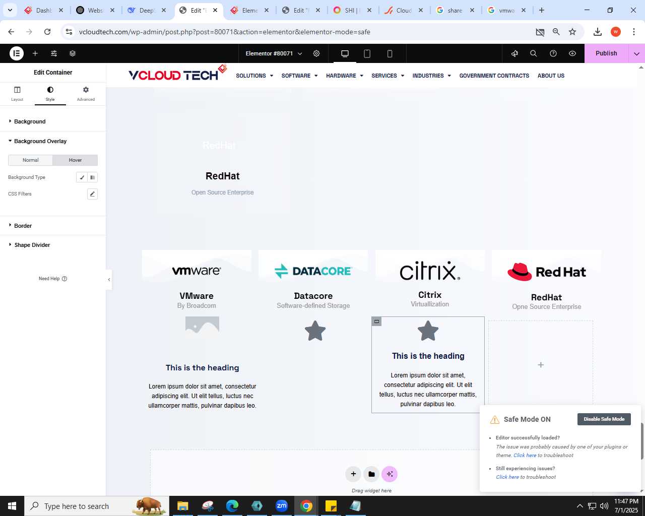Expand the Background section
Image resolution: width=645 pixels, height=516 pixels.
point(53,121)
